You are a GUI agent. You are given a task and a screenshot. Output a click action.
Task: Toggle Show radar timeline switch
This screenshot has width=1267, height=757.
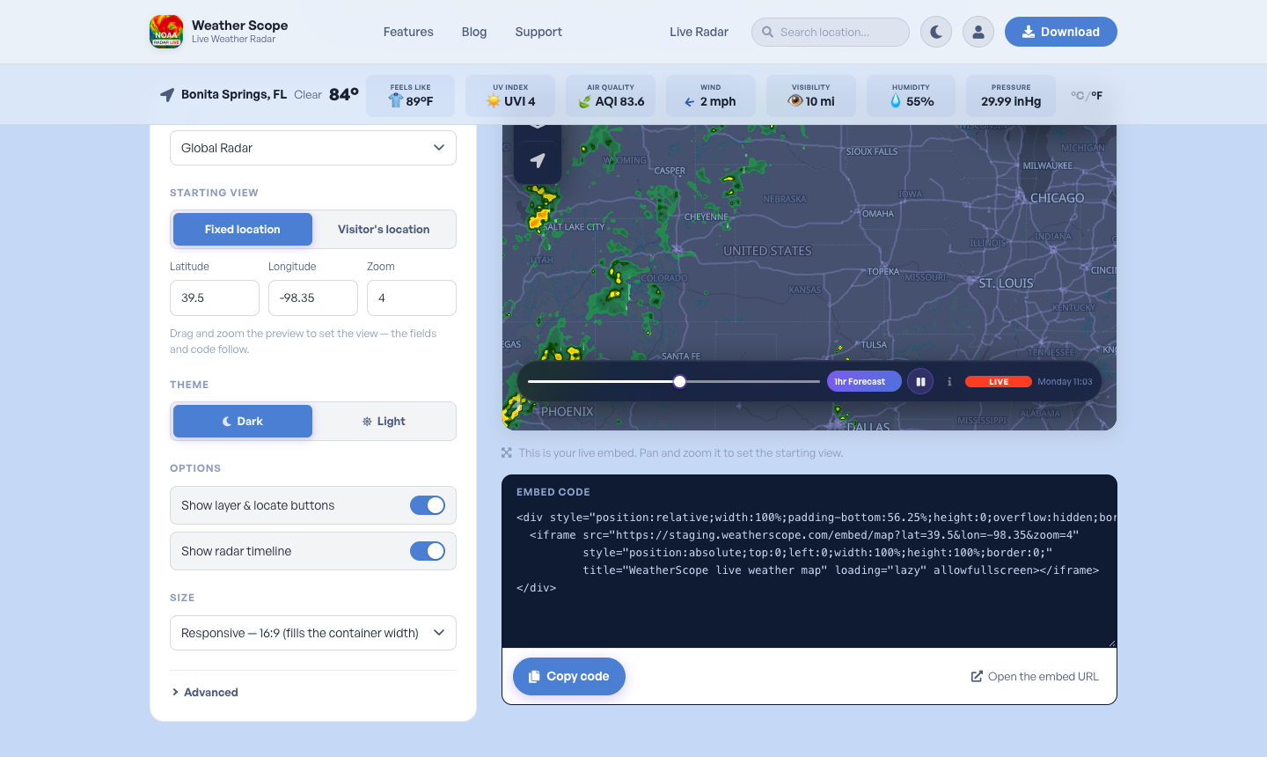[428, 551]
